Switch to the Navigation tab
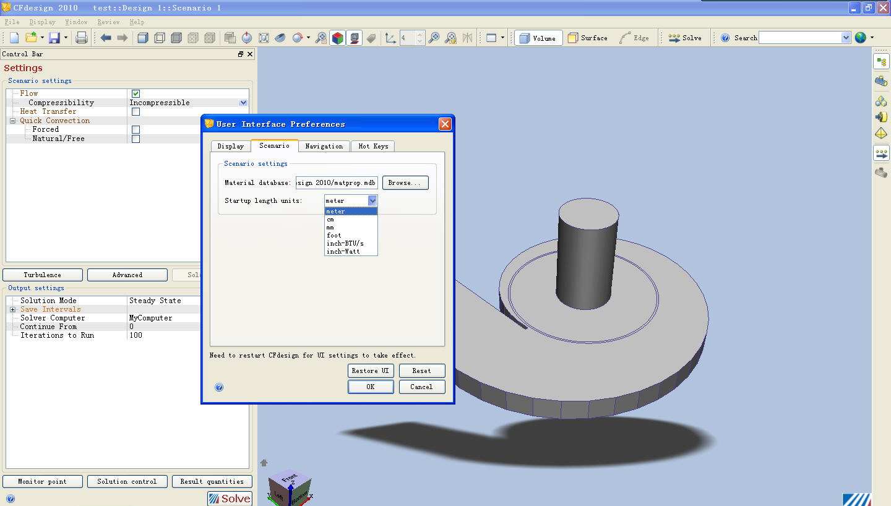This screenshot has width=891, height=506. [x=324, y=146]
